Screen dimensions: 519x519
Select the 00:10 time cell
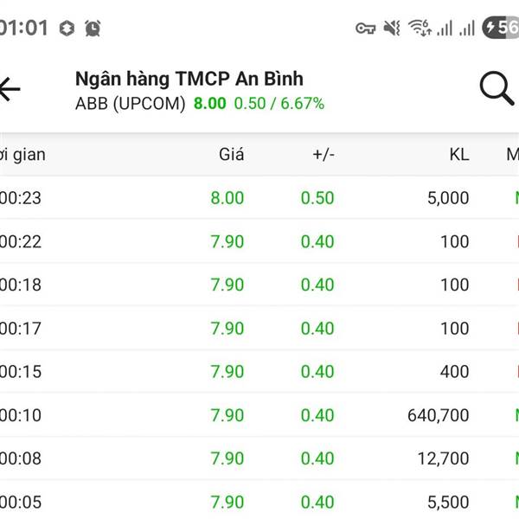[x=21, y=415]
